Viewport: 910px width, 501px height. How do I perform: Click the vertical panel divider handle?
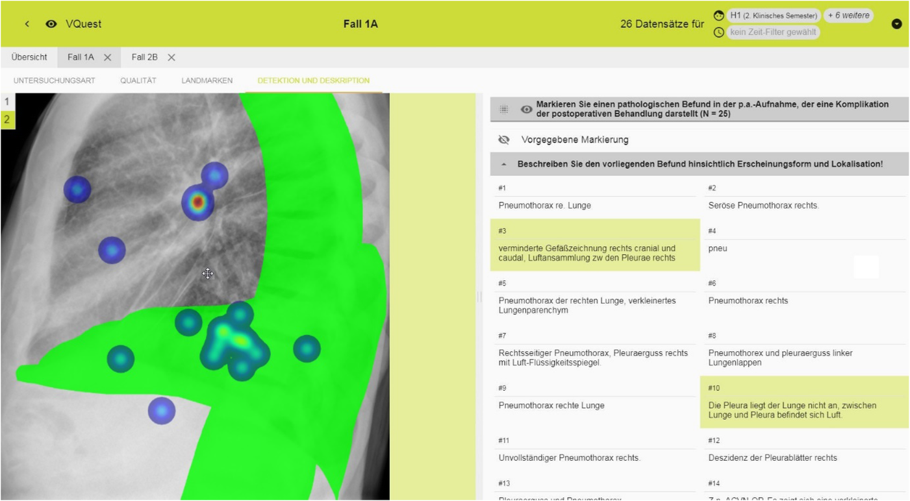(479, 297)
